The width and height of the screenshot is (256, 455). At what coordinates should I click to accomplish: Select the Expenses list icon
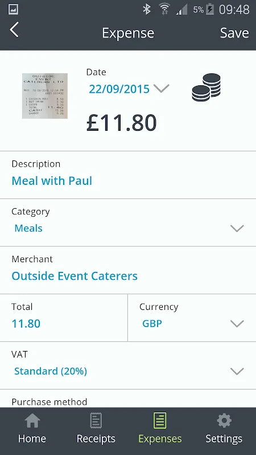(x=160, y=421)
